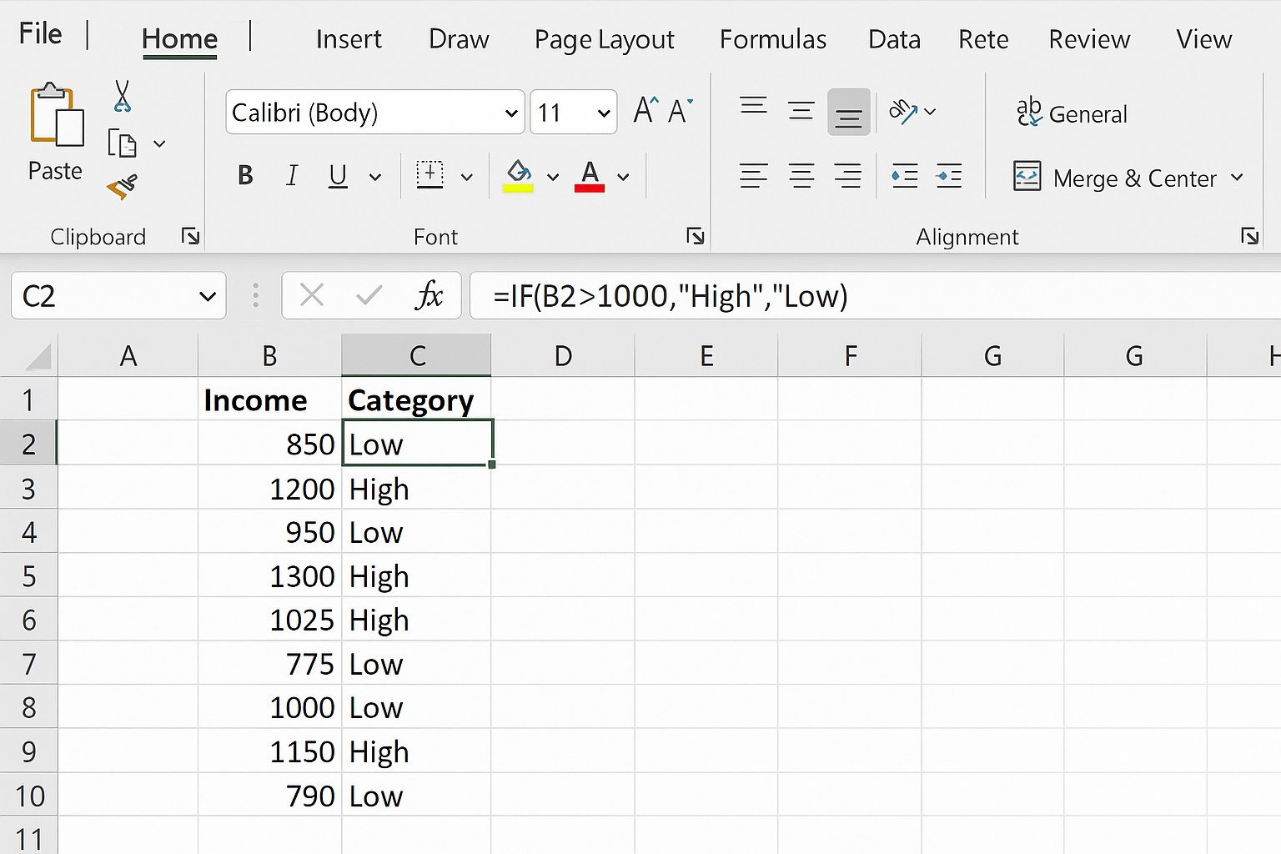Switch to the Review tab
Screen dimensions: 1281x854
[x=1089, y=39]
